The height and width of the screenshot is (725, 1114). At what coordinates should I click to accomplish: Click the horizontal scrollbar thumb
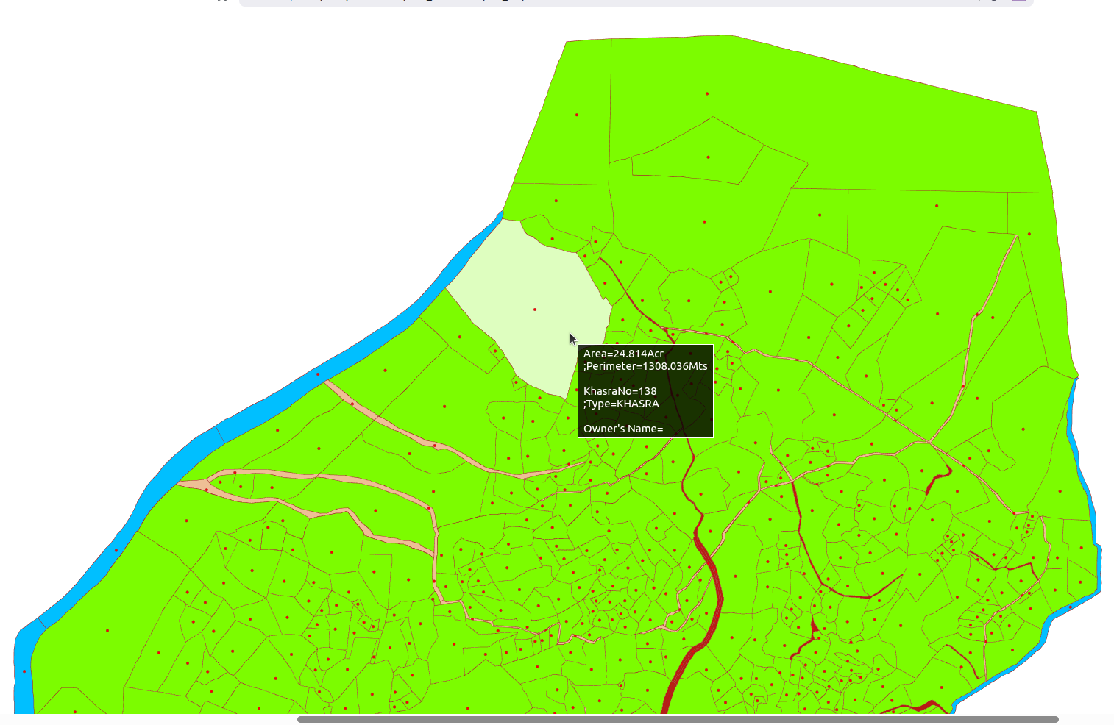click(x=677, y=719)
